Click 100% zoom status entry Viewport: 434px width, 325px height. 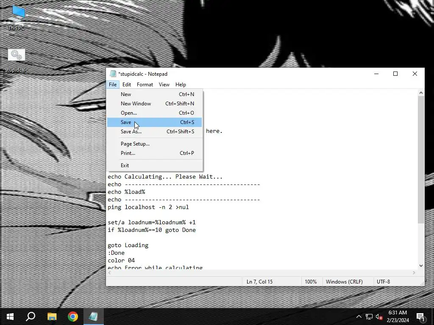click(311, 281)
